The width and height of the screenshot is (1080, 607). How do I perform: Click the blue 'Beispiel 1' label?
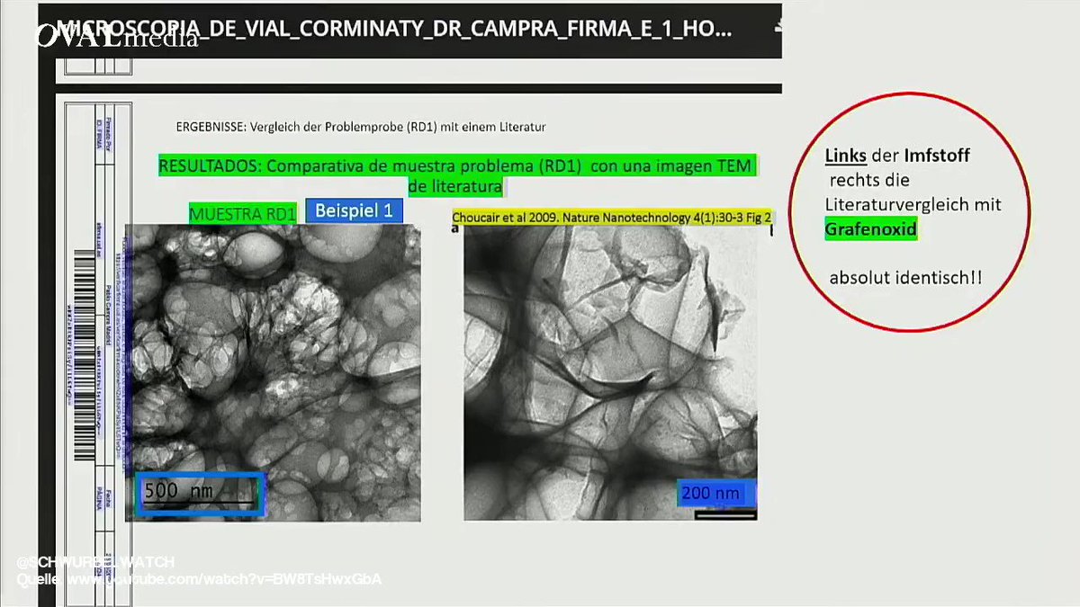coord(354,211)
